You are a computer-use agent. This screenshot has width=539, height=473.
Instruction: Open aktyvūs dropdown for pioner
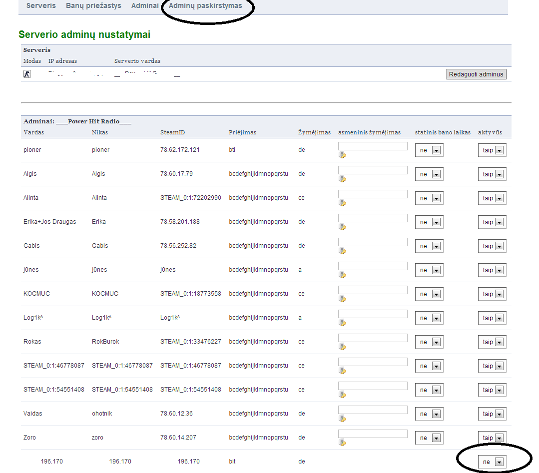[x=492, y=150]
